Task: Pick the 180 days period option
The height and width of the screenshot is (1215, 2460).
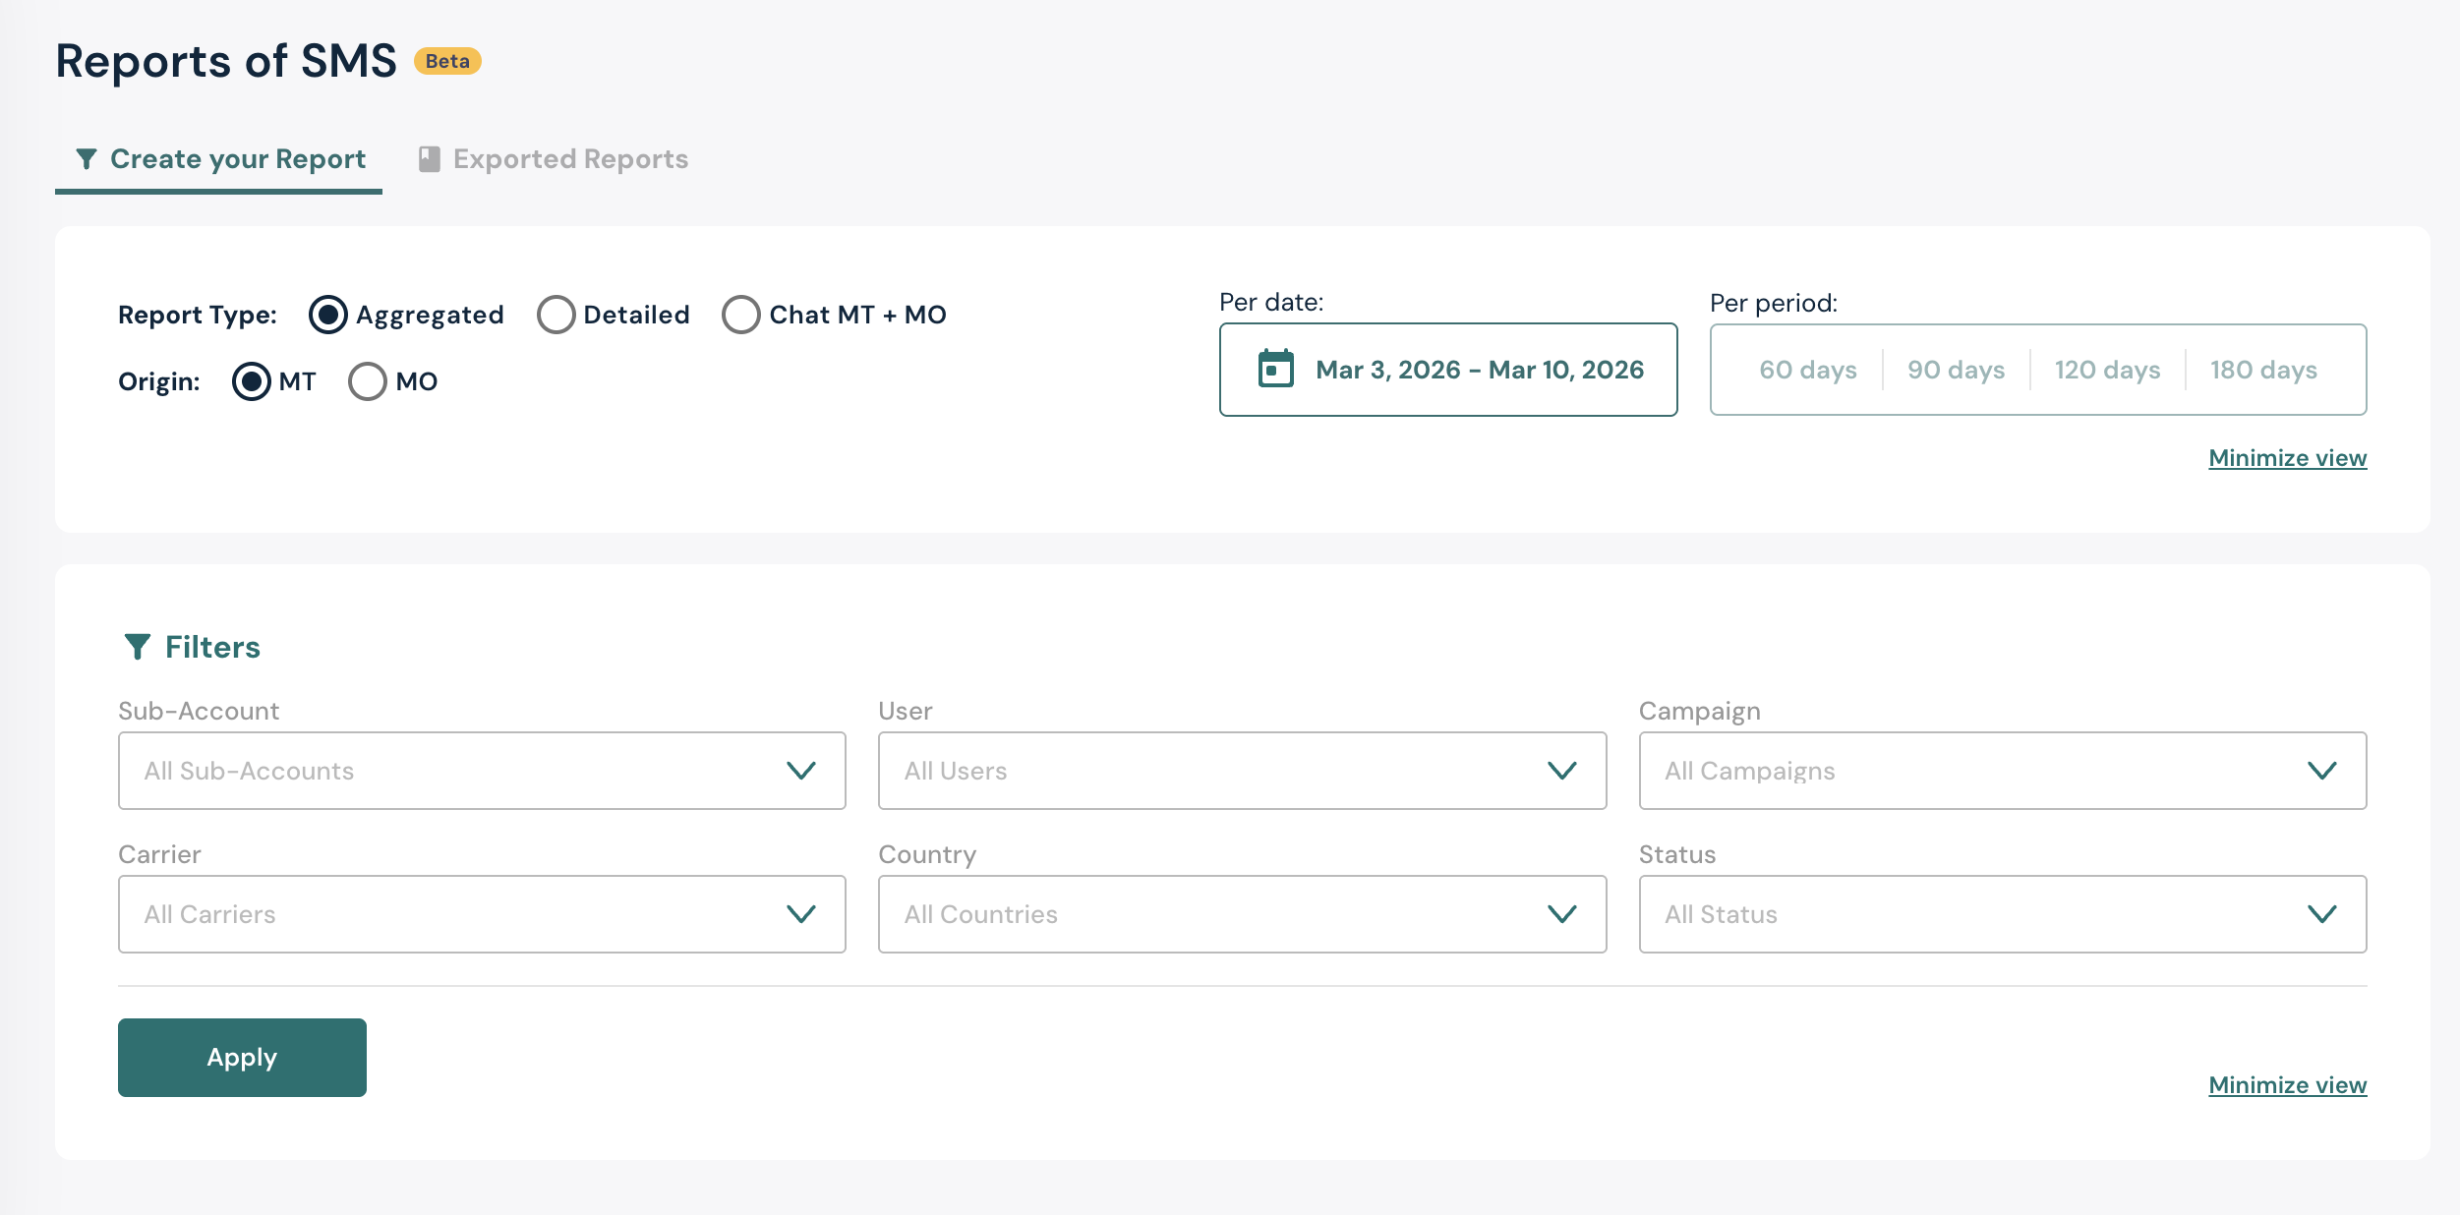Action: (2263, 370)
